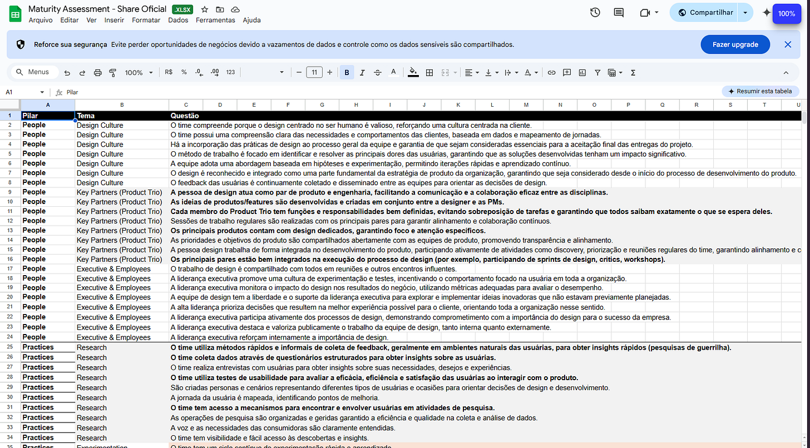Open the text color picker
The image size is (810, 448).
(x=393, y=72)
